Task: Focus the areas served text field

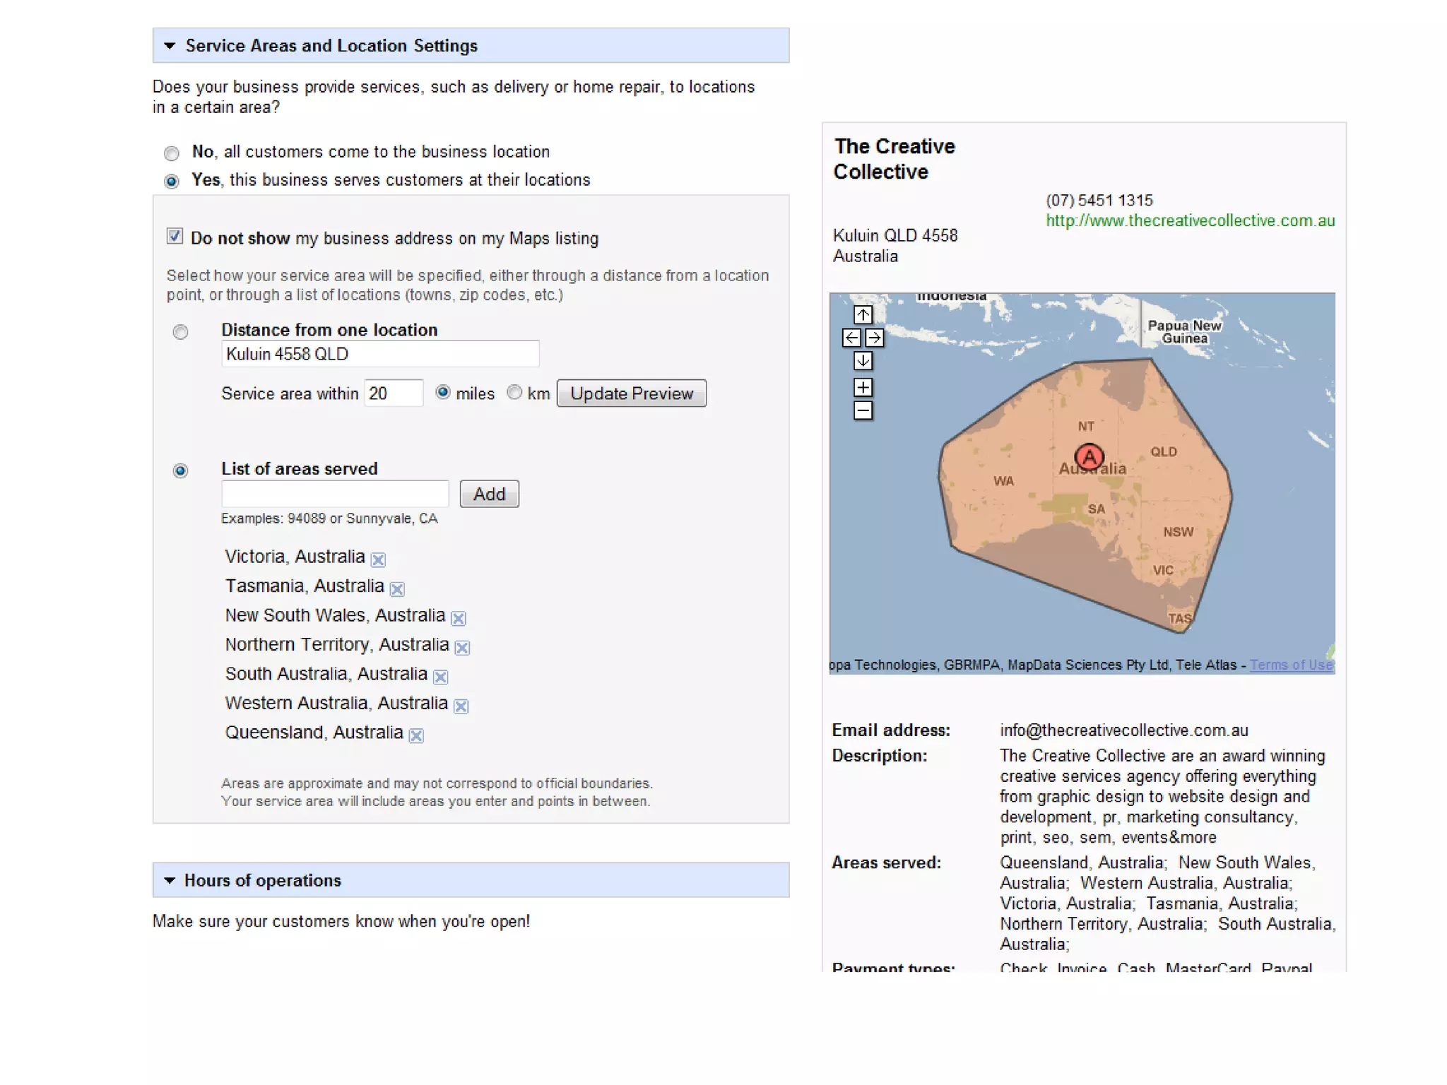Action: point(335,494)
